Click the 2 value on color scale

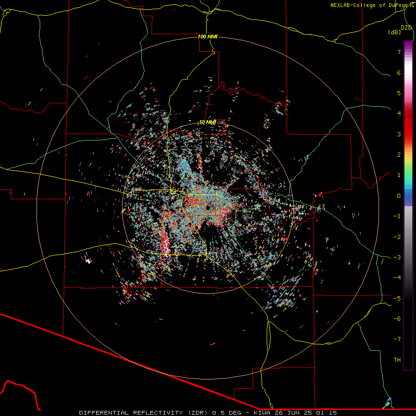coord(399,155)
